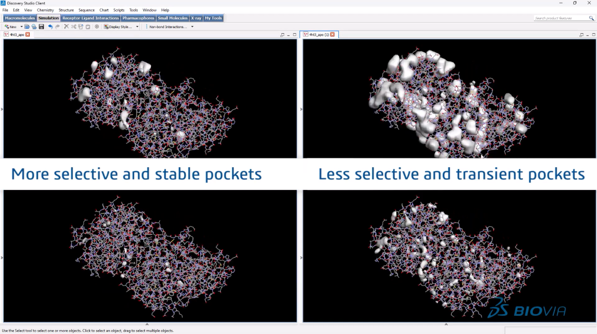Float the left 4ht3_apo view pane
This screenshot has height=334, width=597.
(x=282, y=35)
